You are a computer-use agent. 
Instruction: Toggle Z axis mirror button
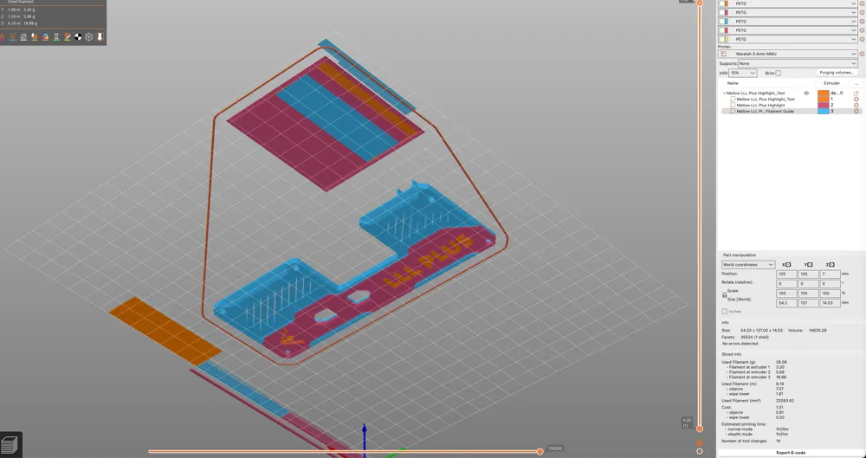click(831, 265)
